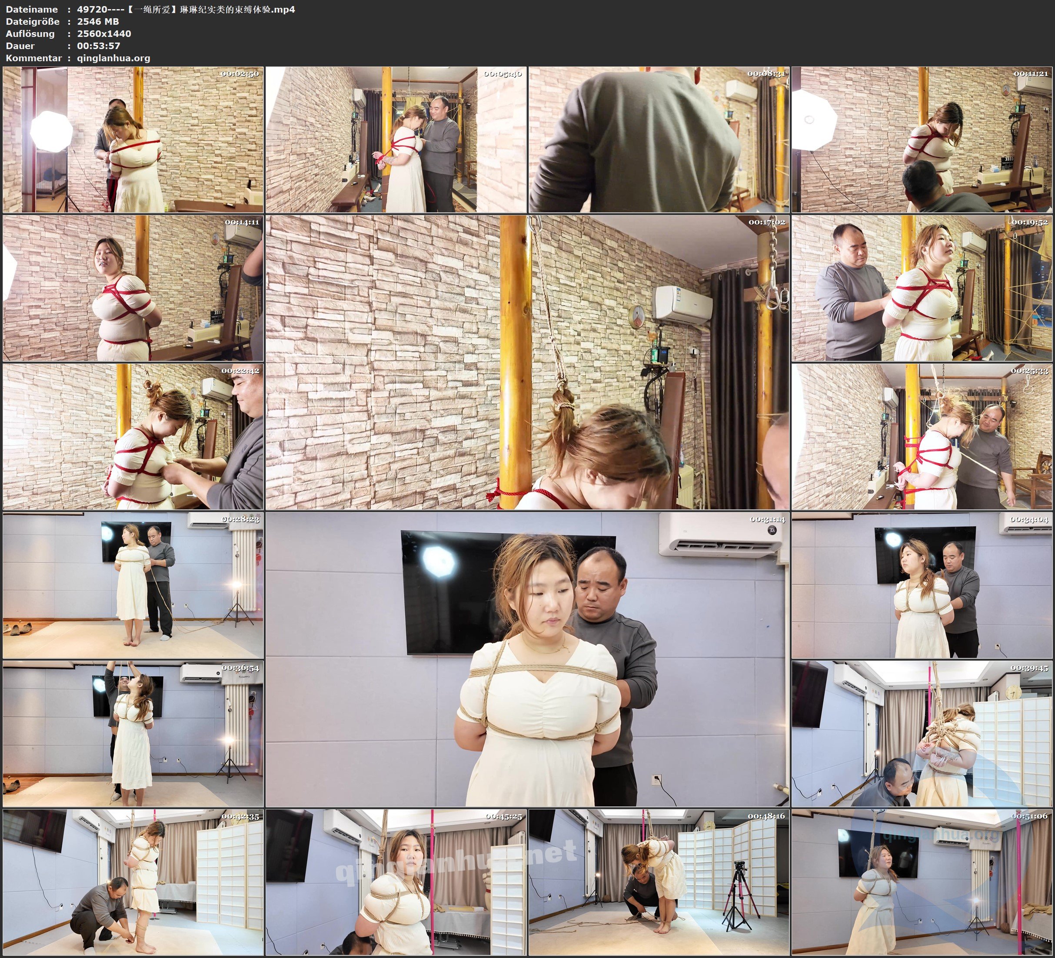Open the thumbnail labeled 00:14:11
The width and height of the screenshot is (1055, 958).
pyautogui.click(x=133, y=287)
